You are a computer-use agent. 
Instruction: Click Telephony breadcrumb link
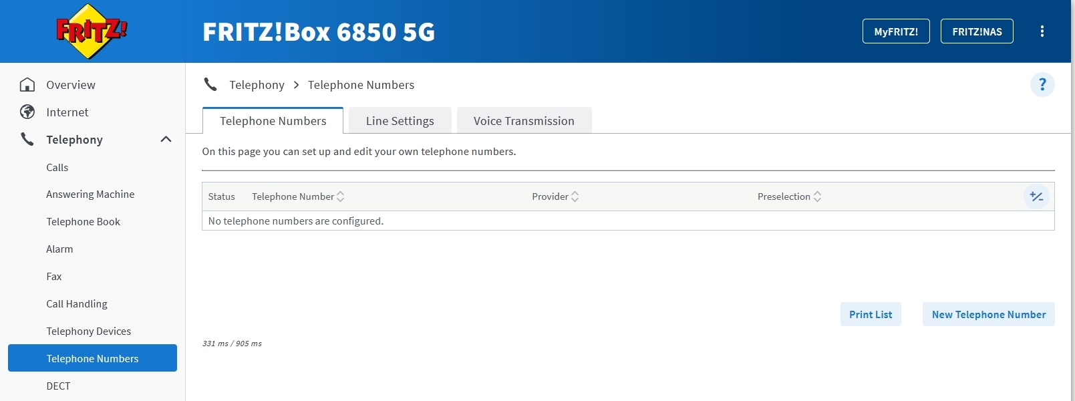[257, 85]
